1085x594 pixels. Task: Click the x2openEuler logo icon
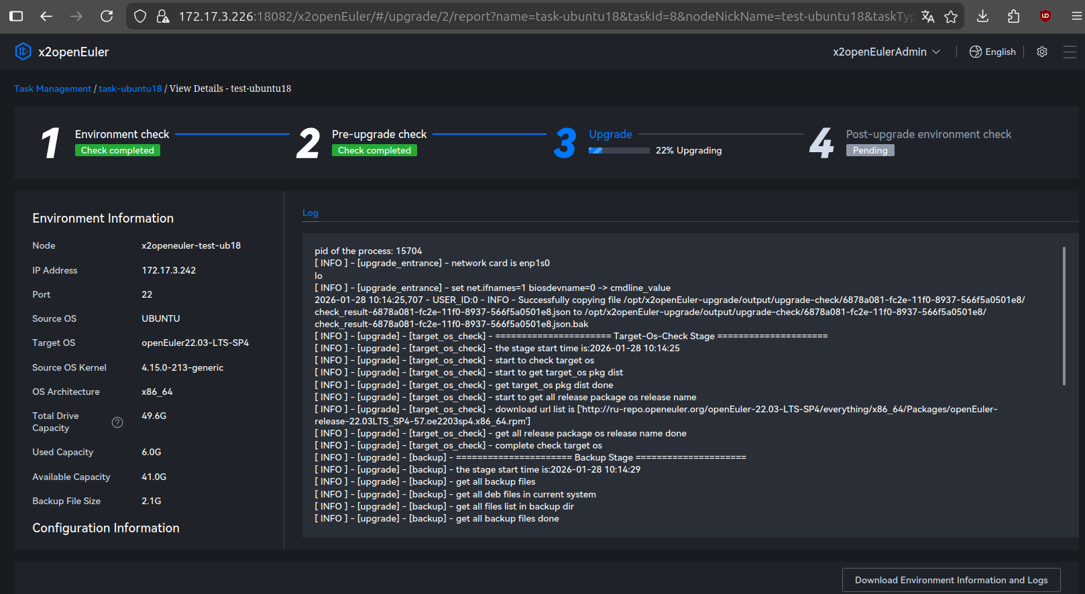click(23, 52)
